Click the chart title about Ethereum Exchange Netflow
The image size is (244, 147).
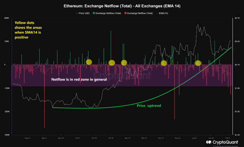(x=122, y=6)
